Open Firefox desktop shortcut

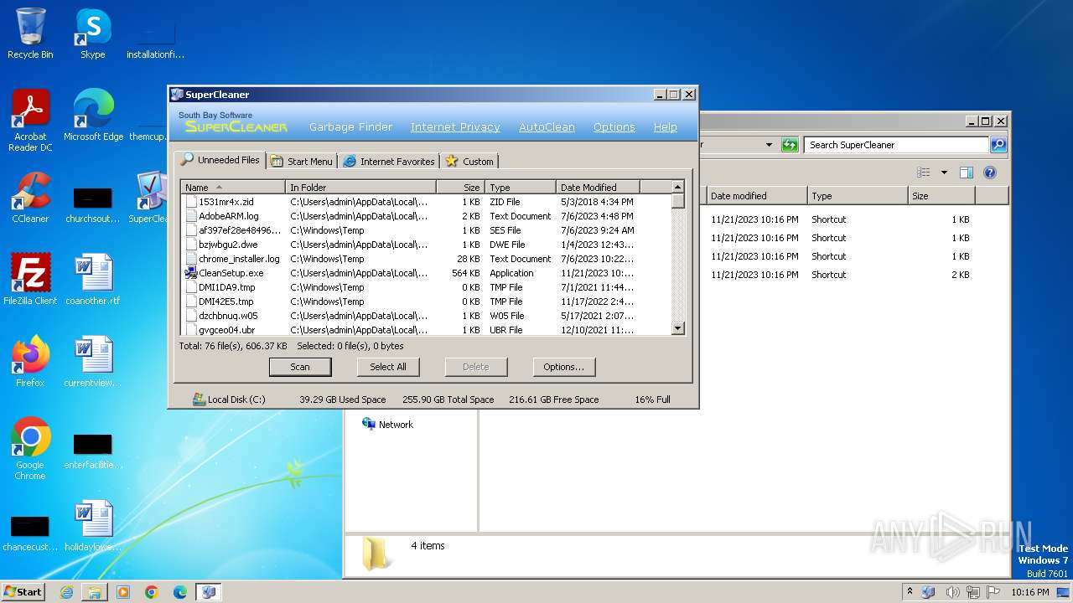tap(30, 363)
